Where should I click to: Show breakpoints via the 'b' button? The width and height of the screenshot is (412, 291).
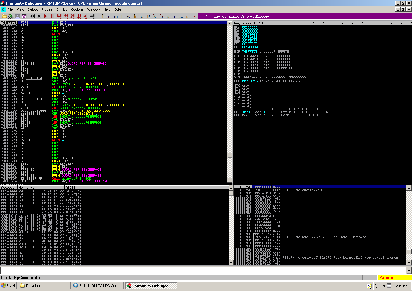coord(161,16)
